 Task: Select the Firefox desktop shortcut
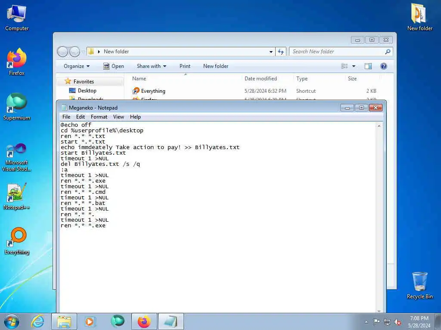pos(17,62)
